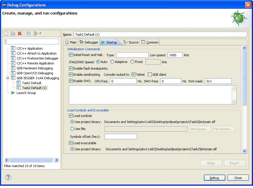The width and height of the screenshot is (253, 188).
Task: Click the Symbols offset (hex) field
Action: [121, 136]
